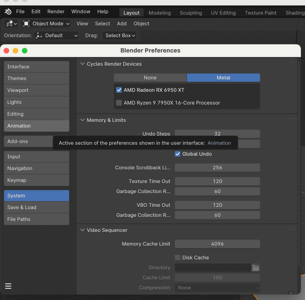Click the Video Sequencer panel grip
The image size is (305, 300).
291,230
